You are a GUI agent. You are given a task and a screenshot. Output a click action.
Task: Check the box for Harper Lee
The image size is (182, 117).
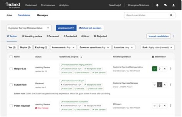[x=11, y=69]
